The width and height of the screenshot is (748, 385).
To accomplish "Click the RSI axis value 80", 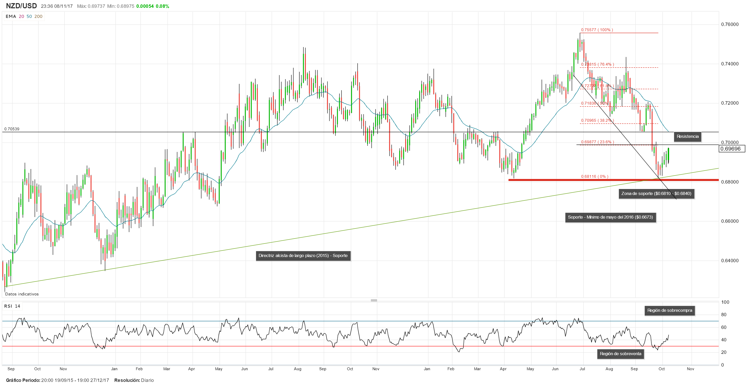I will (724, 315).
